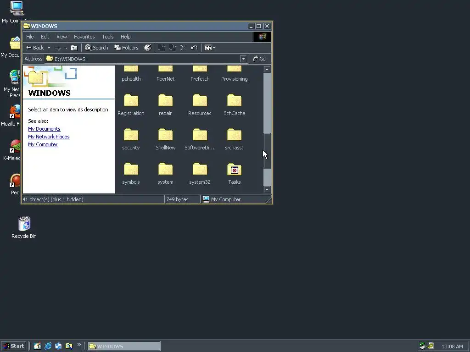Image resolution: width=470 pixels, height=352 pixels.
Task: Open the Views dropdown button
Action: tap(210, 48)
